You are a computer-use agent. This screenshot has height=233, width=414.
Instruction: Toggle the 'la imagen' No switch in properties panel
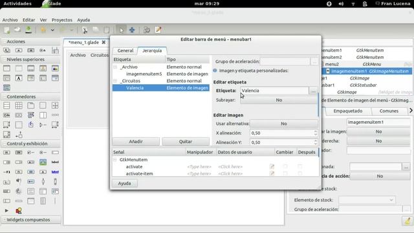(378, 131)
